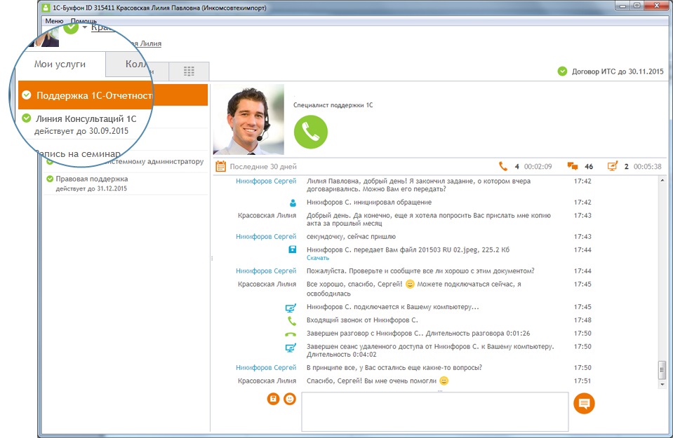
Task: Click the orange send message button
Action: pyautogui.click(x=584, y=403)
